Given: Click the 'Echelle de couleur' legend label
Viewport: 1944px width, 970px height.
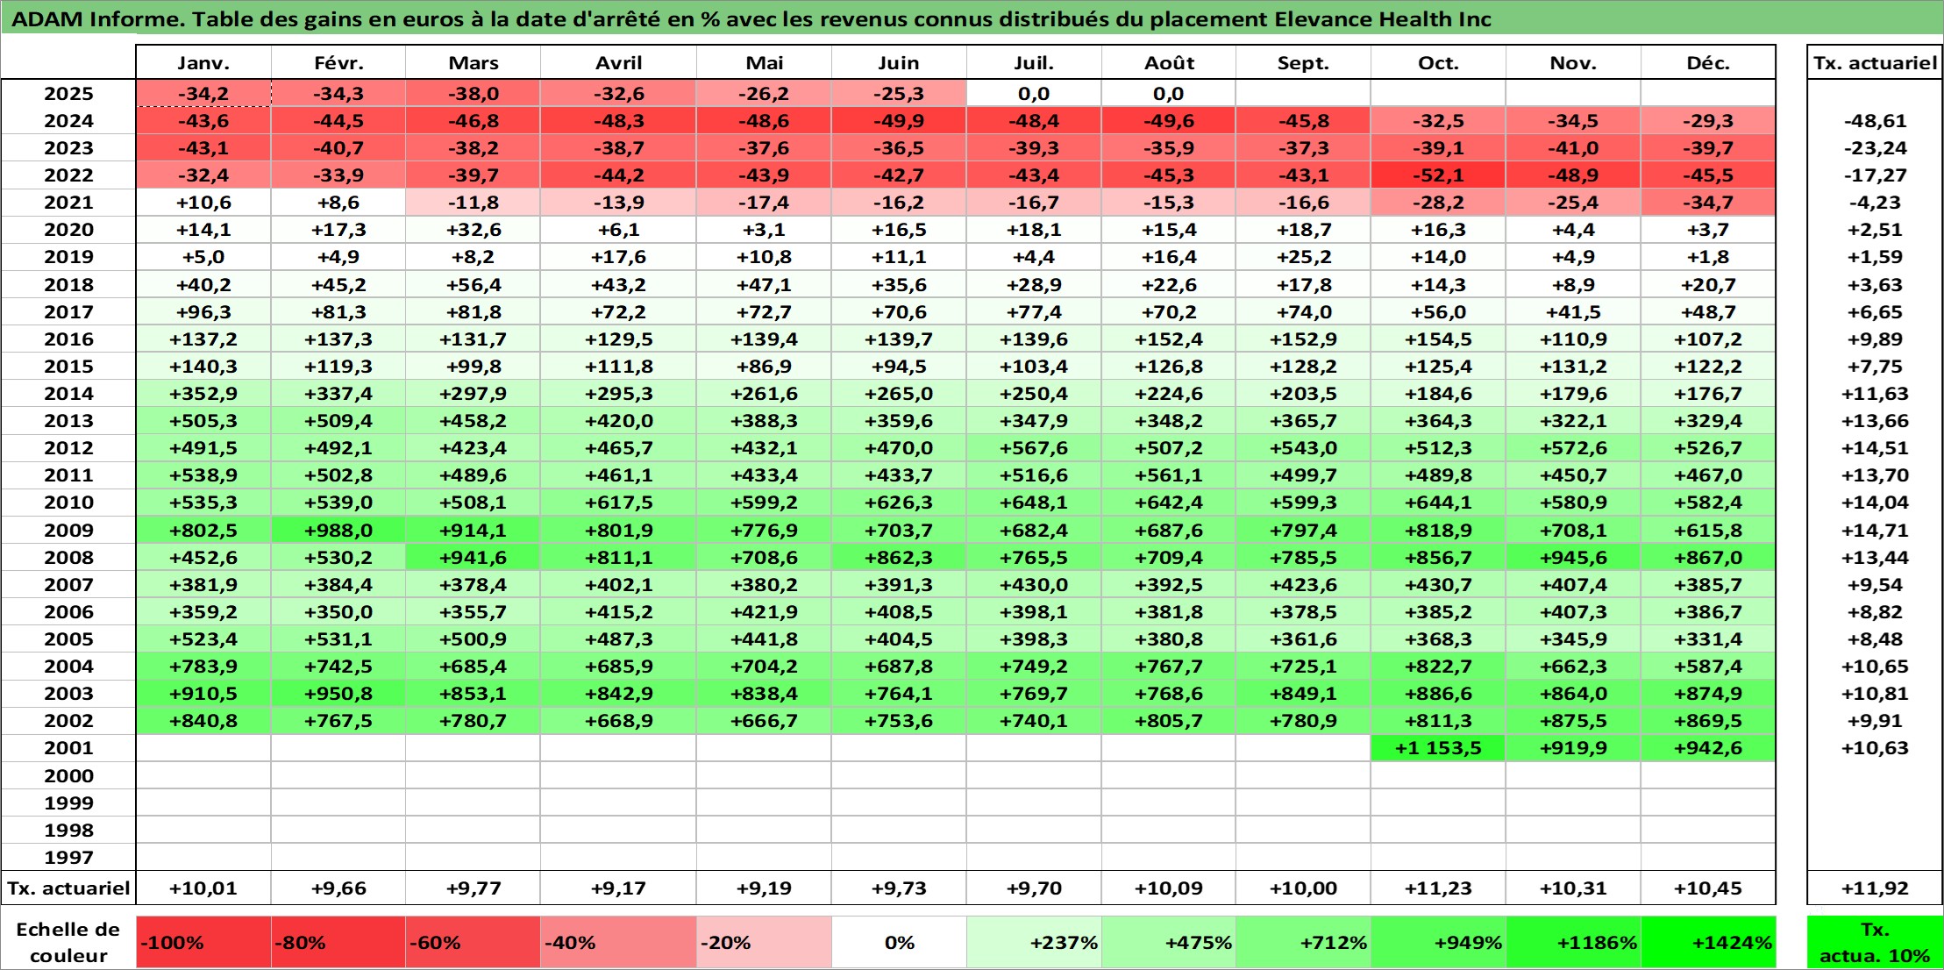Looking at the screenshot, I should 68,943.
